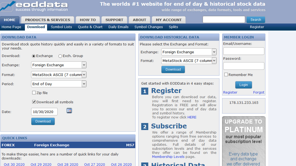
Task: Open Format dropdown in Historical Data
Action: [x=189, y=61]
